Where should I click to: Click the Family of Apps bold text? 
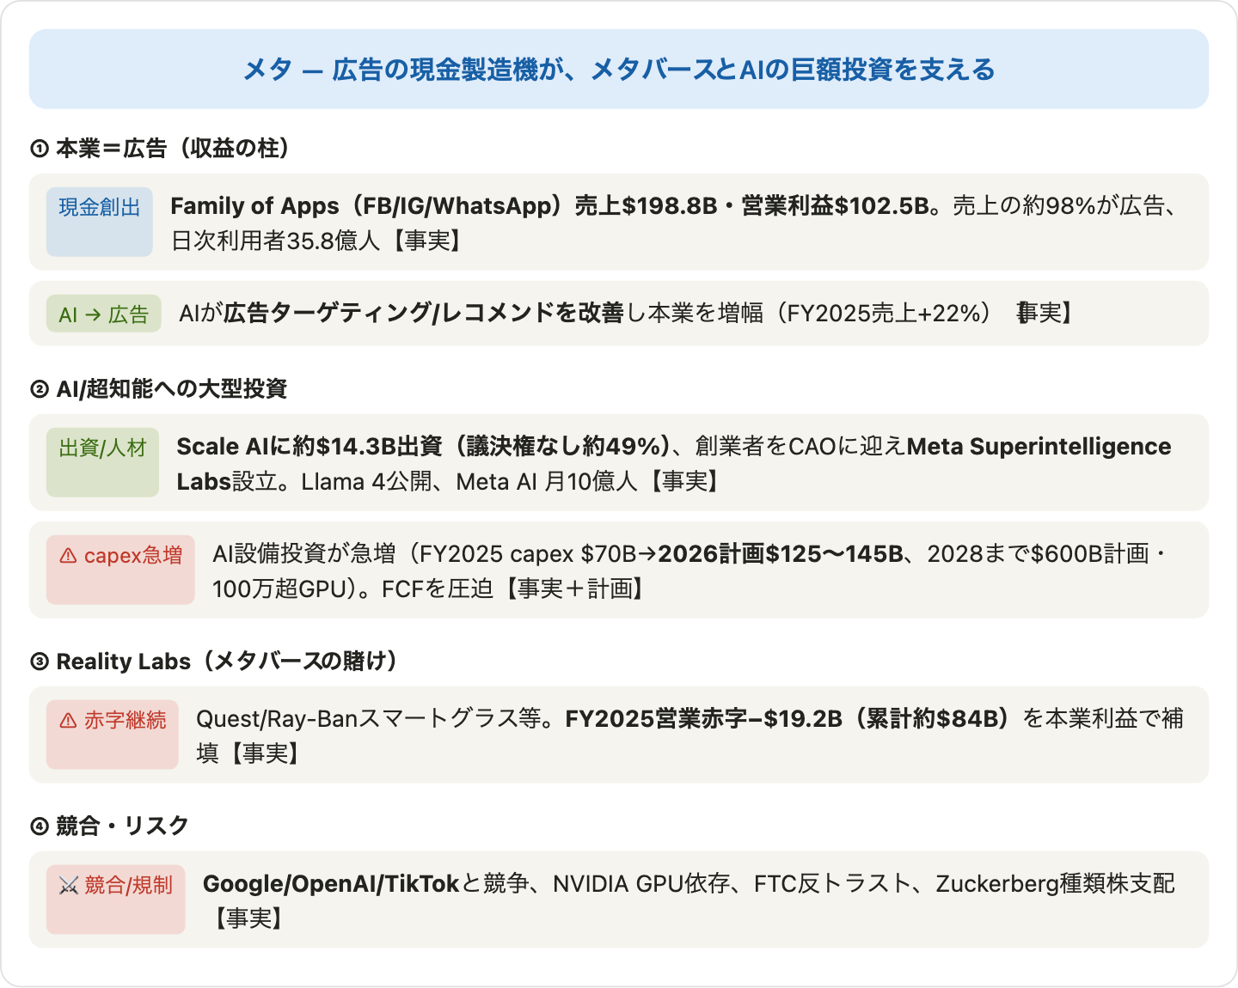[x=254, y=206]
